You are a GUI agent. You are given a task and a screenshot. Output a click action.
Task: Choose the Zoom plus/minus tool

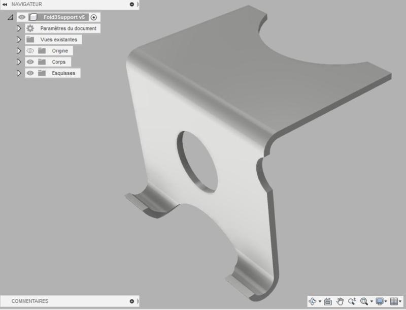point(352,301)
